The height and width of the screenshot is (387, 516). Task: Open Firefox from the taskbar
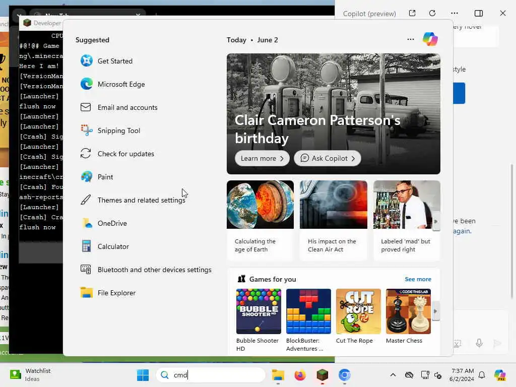[x=300, y=375]
